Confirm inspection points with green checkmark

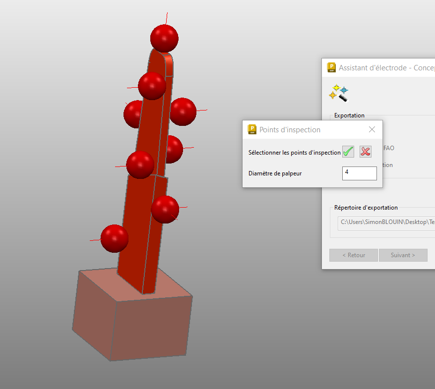click(348, 152)
